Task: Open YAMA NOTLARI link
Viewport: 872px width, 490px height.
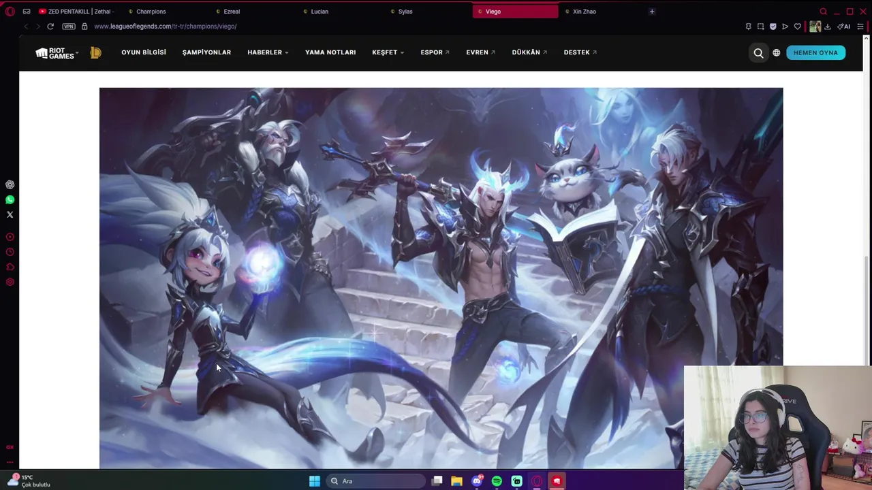Action: click(330, 52)
